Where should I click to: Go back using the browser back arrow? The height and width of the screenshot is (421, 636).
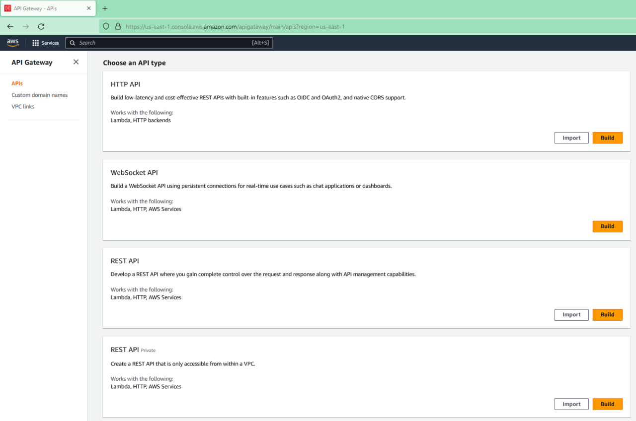[x=10, y=26]
